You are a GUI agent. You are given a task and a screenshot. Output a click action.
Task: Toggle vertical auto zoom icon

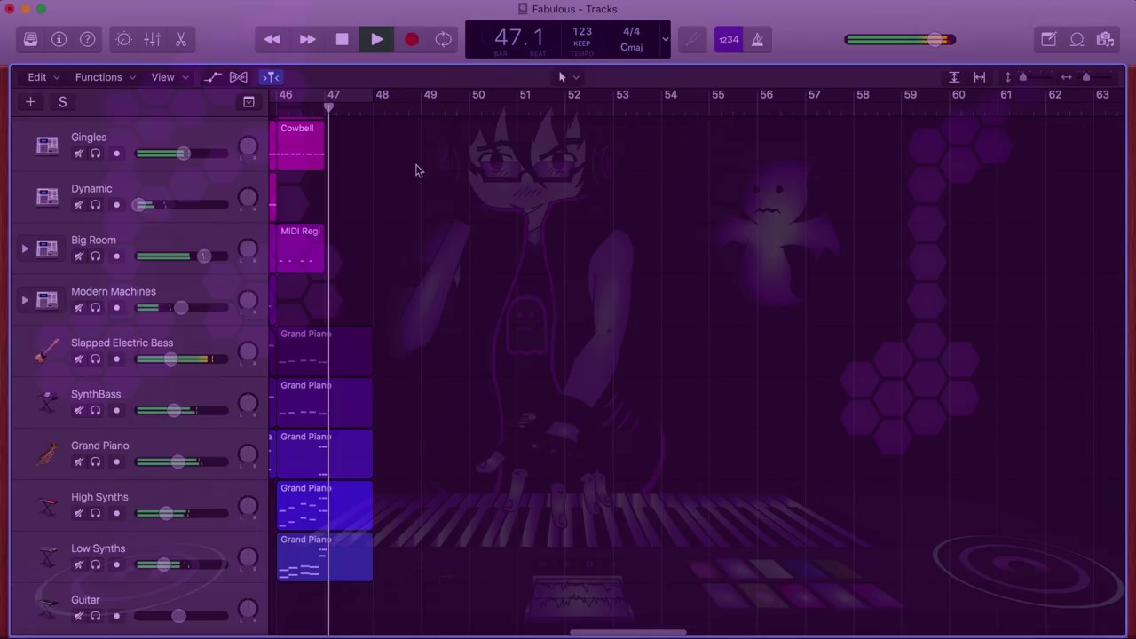click(954, 77)
